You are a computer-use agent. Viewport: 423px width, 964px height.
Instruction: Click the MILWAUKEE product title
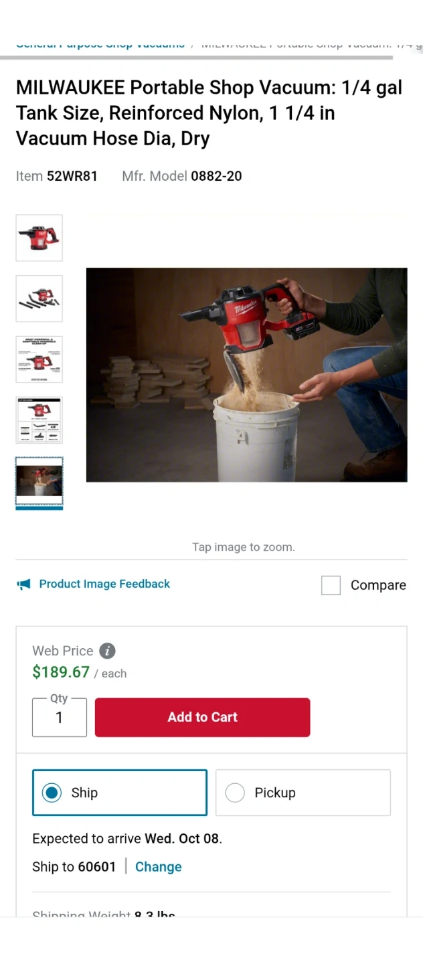pyautogui.click(x=209, y=113)
